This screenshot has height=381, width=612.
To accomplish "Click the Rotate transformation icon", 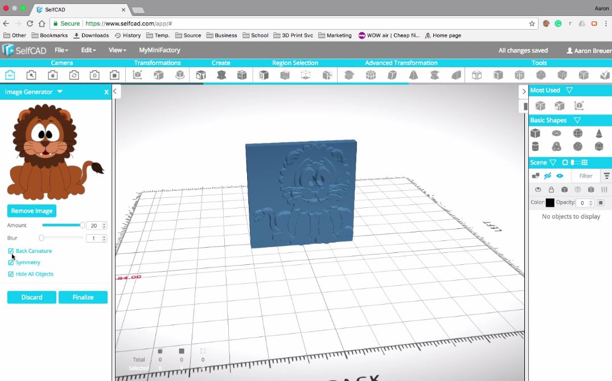I will (x=179, y=75).
